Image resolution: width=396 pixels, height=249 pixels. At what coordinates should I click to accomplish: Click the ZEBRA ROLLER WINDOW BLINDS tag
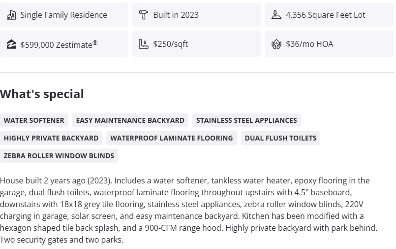click(x=59, y=156)
